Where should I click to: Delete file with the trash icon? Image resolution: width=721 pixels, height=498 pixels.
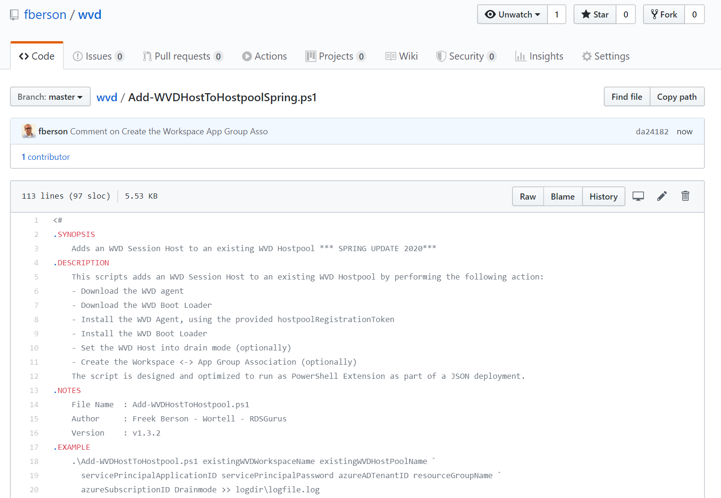pos(685,196)
